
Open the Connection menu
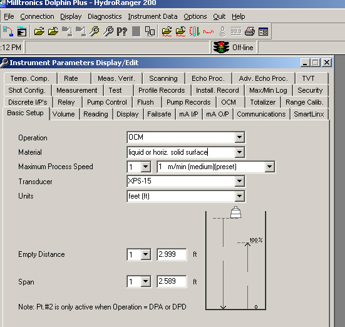(37, 16)
